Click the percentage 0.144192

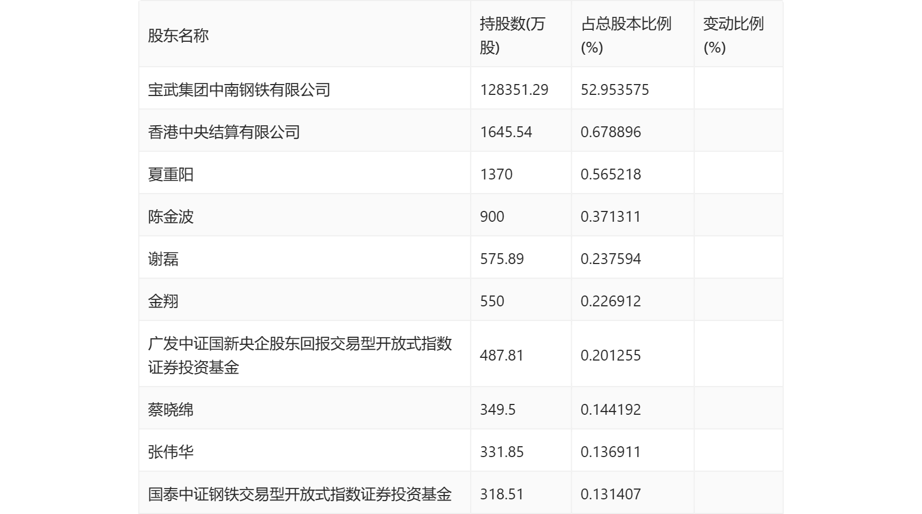pyautogui.click(x=611, y=409)
